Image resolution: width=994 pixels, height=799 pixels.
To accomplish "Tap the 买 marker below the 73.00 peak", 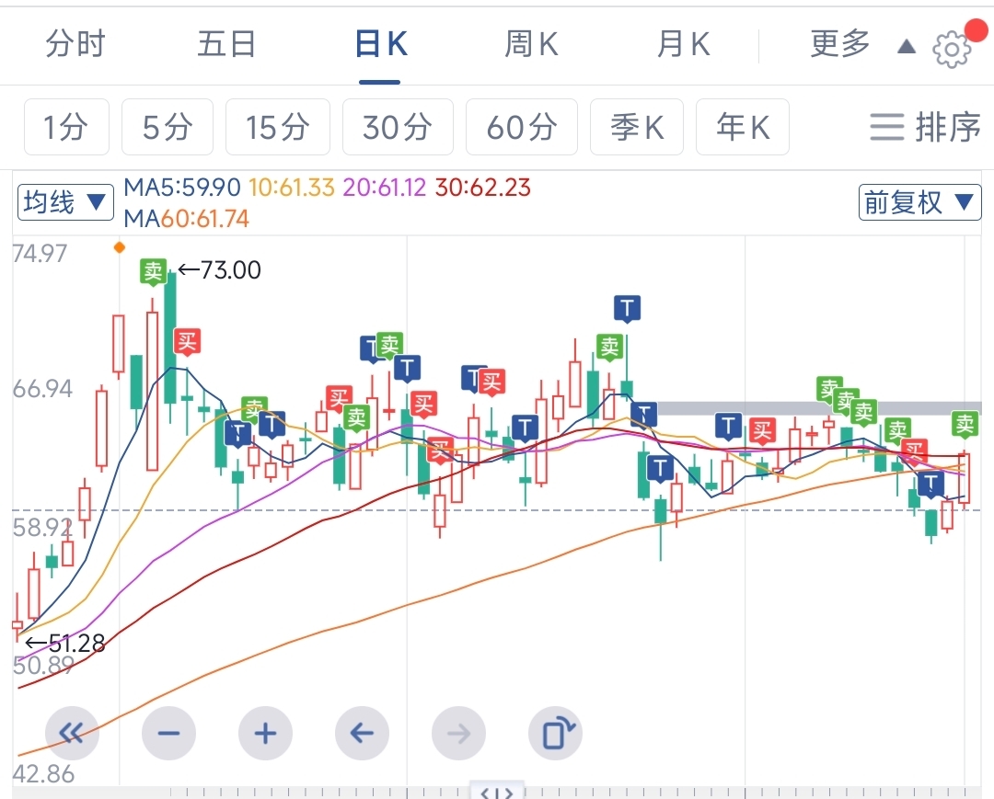I will coord(187,342).
